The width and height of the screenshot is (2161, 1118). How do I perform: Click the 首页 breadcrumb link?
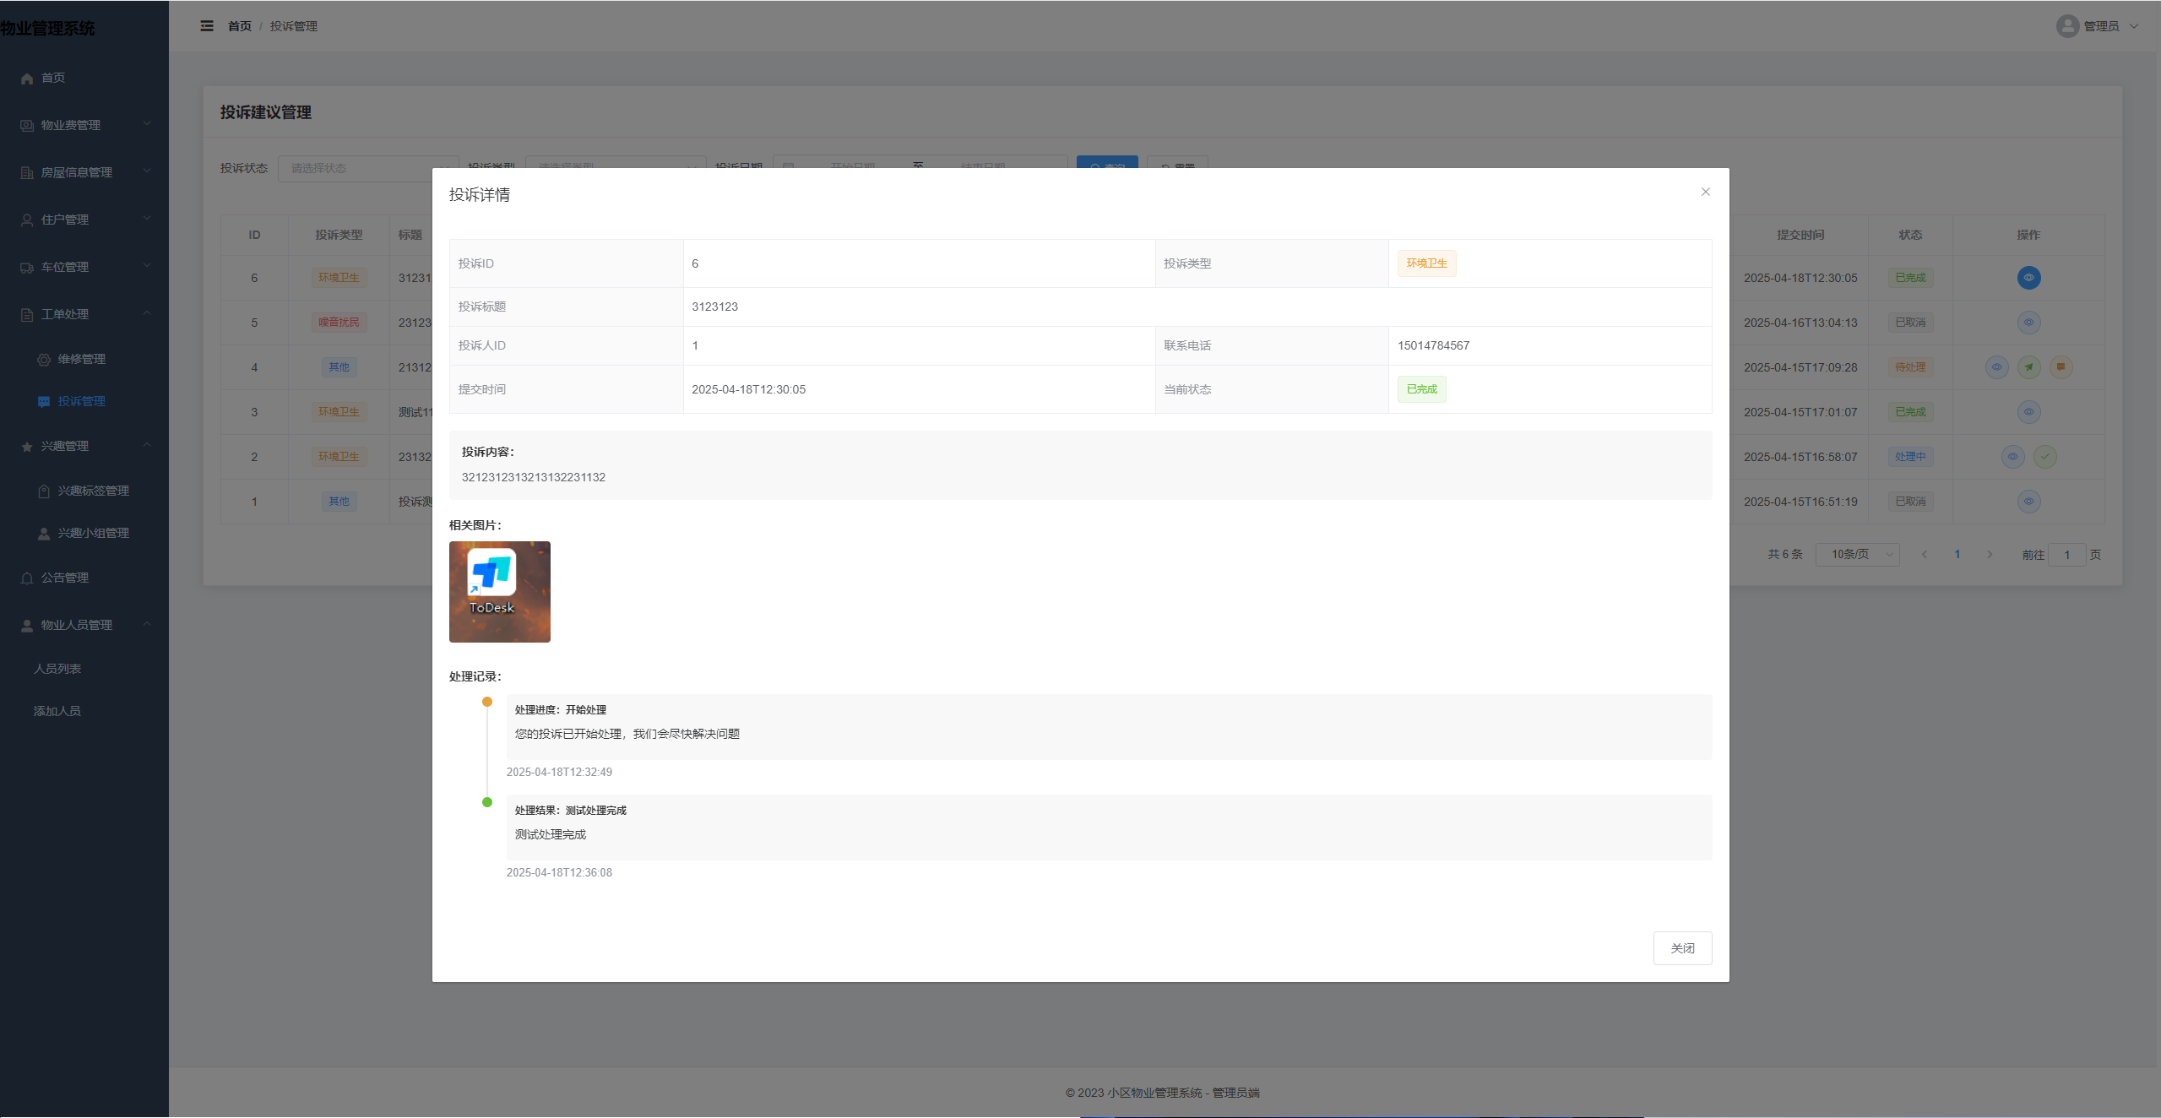click(x=240, y=26)
